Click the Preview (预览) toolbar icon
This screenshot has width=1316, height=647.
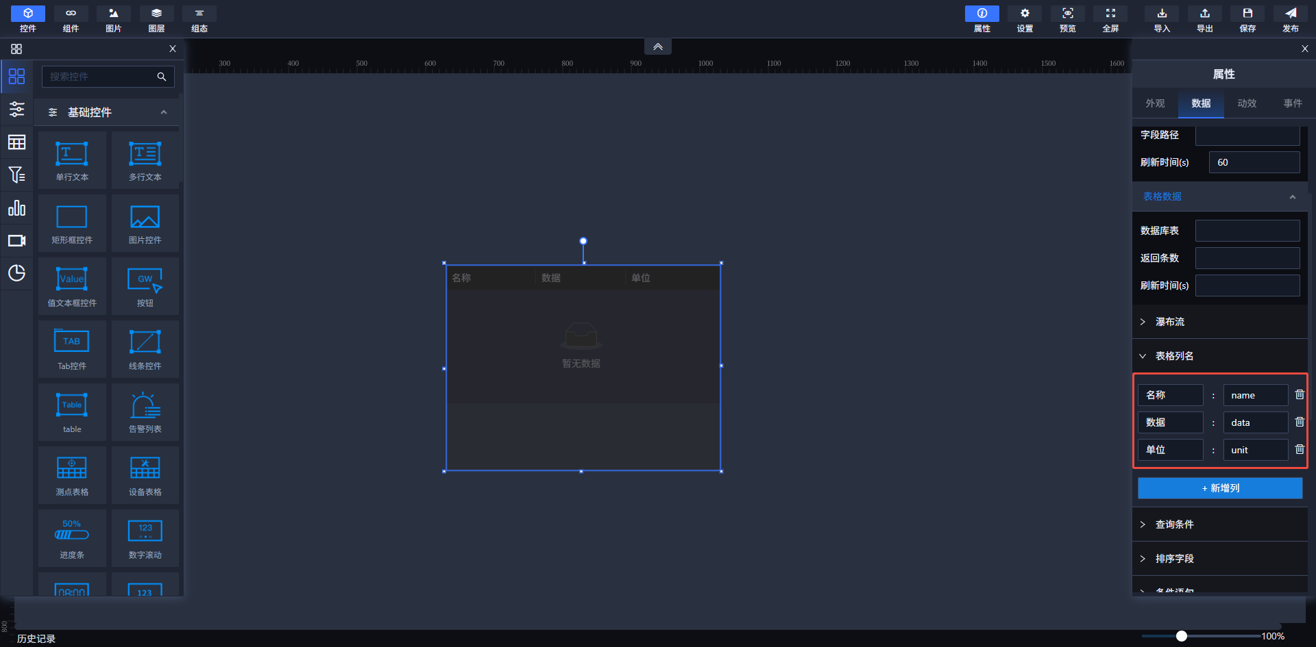coord(1067,19)
